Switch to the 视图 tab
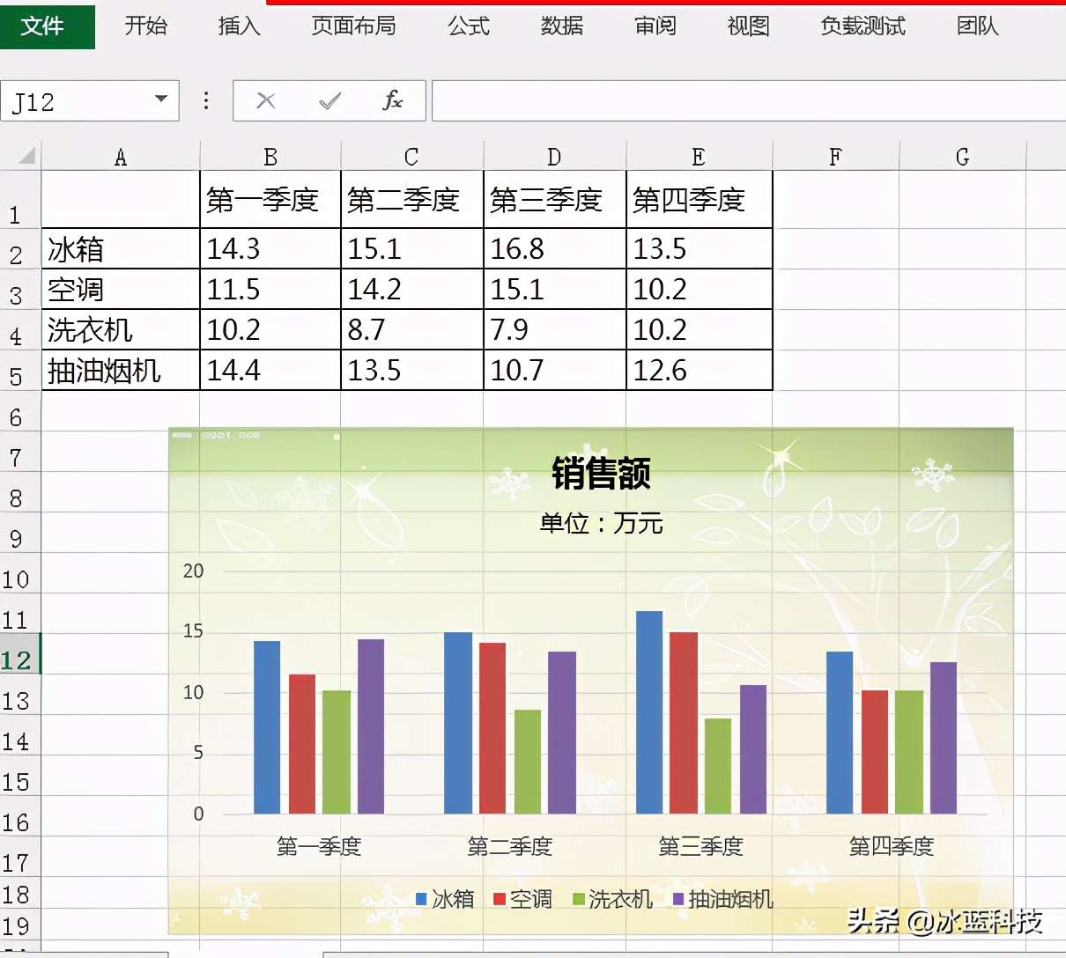1066x958 pixels. (749, 26)
